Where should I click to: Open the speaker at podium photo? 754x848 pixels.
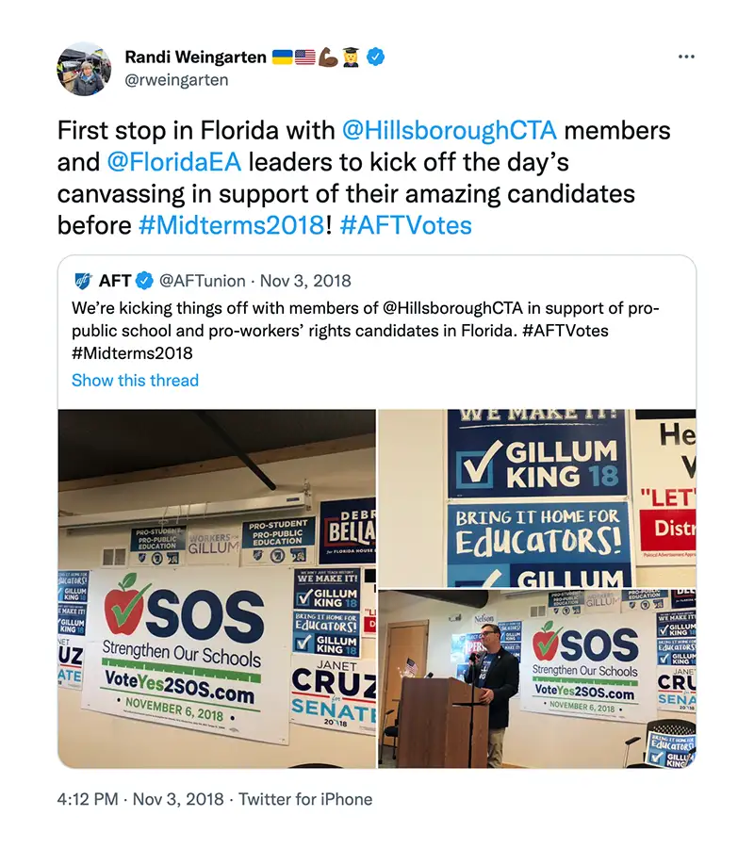(537, 678)
